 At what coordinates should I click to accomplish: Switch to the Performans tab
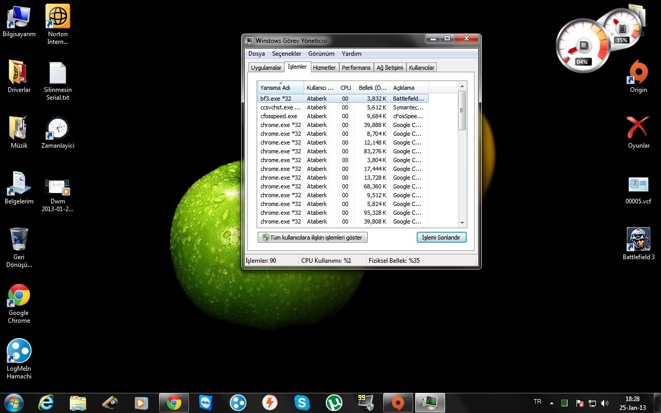(356, 68)
